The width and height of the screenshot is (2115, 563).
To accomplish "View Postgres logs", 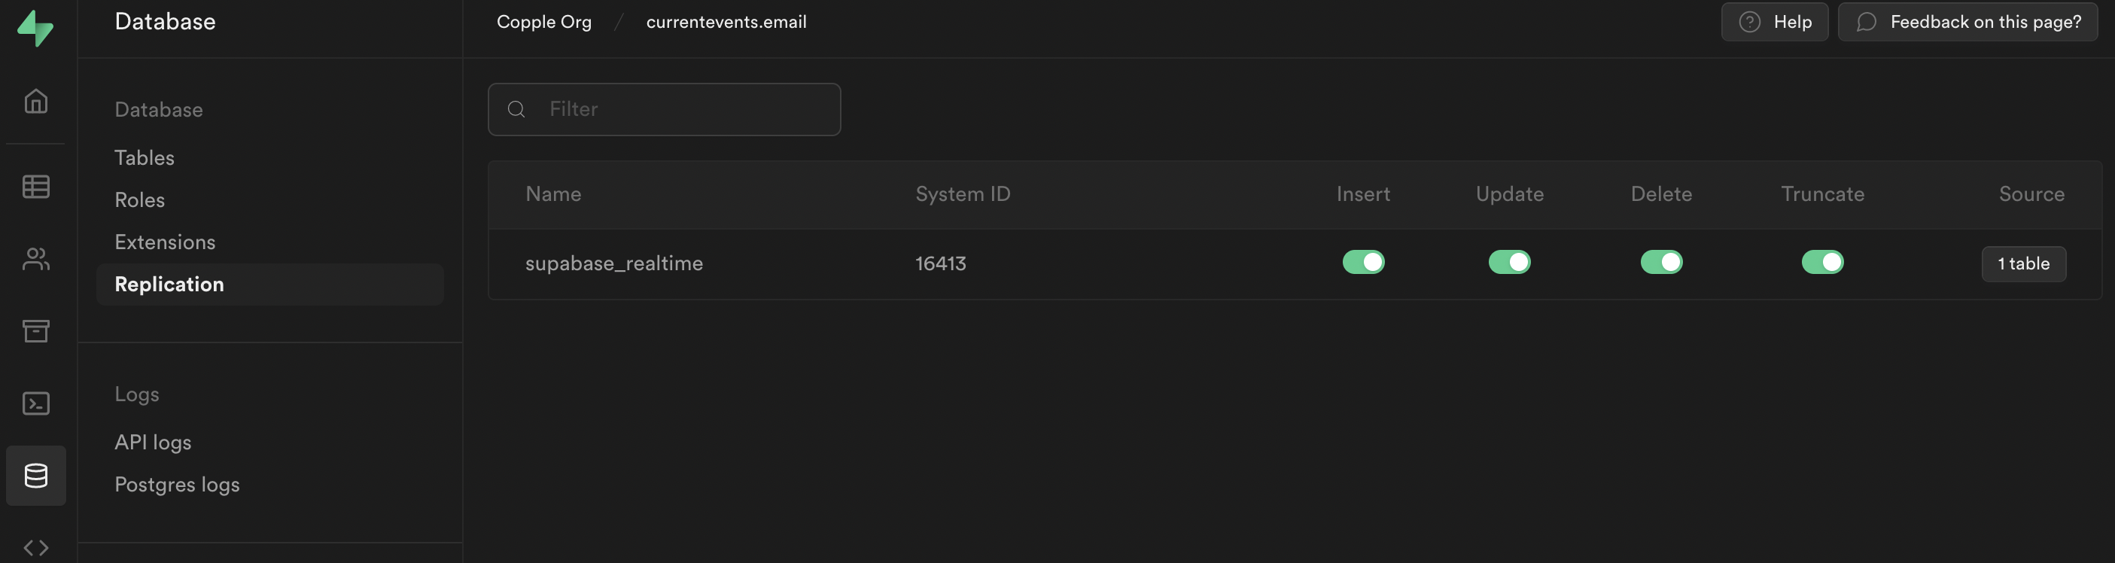I will 177,483.
